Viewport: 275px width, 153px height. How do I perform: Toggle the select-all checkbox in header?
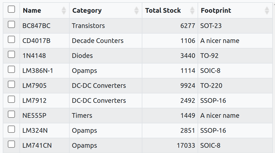pos(11,10)
